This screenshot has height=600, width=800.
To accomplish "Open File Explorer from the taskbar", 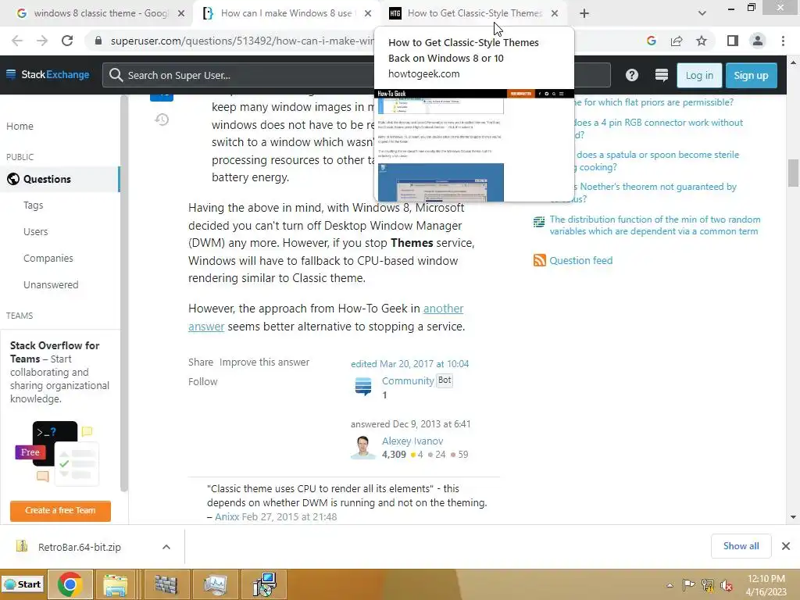I will tap(116, 584).
